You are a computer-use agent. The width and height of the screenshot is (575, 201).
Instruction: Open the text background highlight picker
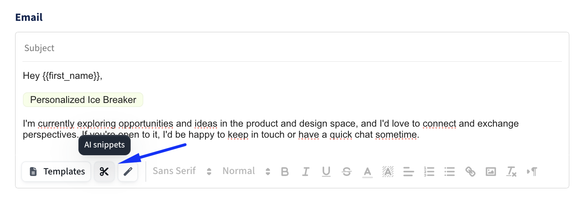pyautogui.click(x=388, y=172)
